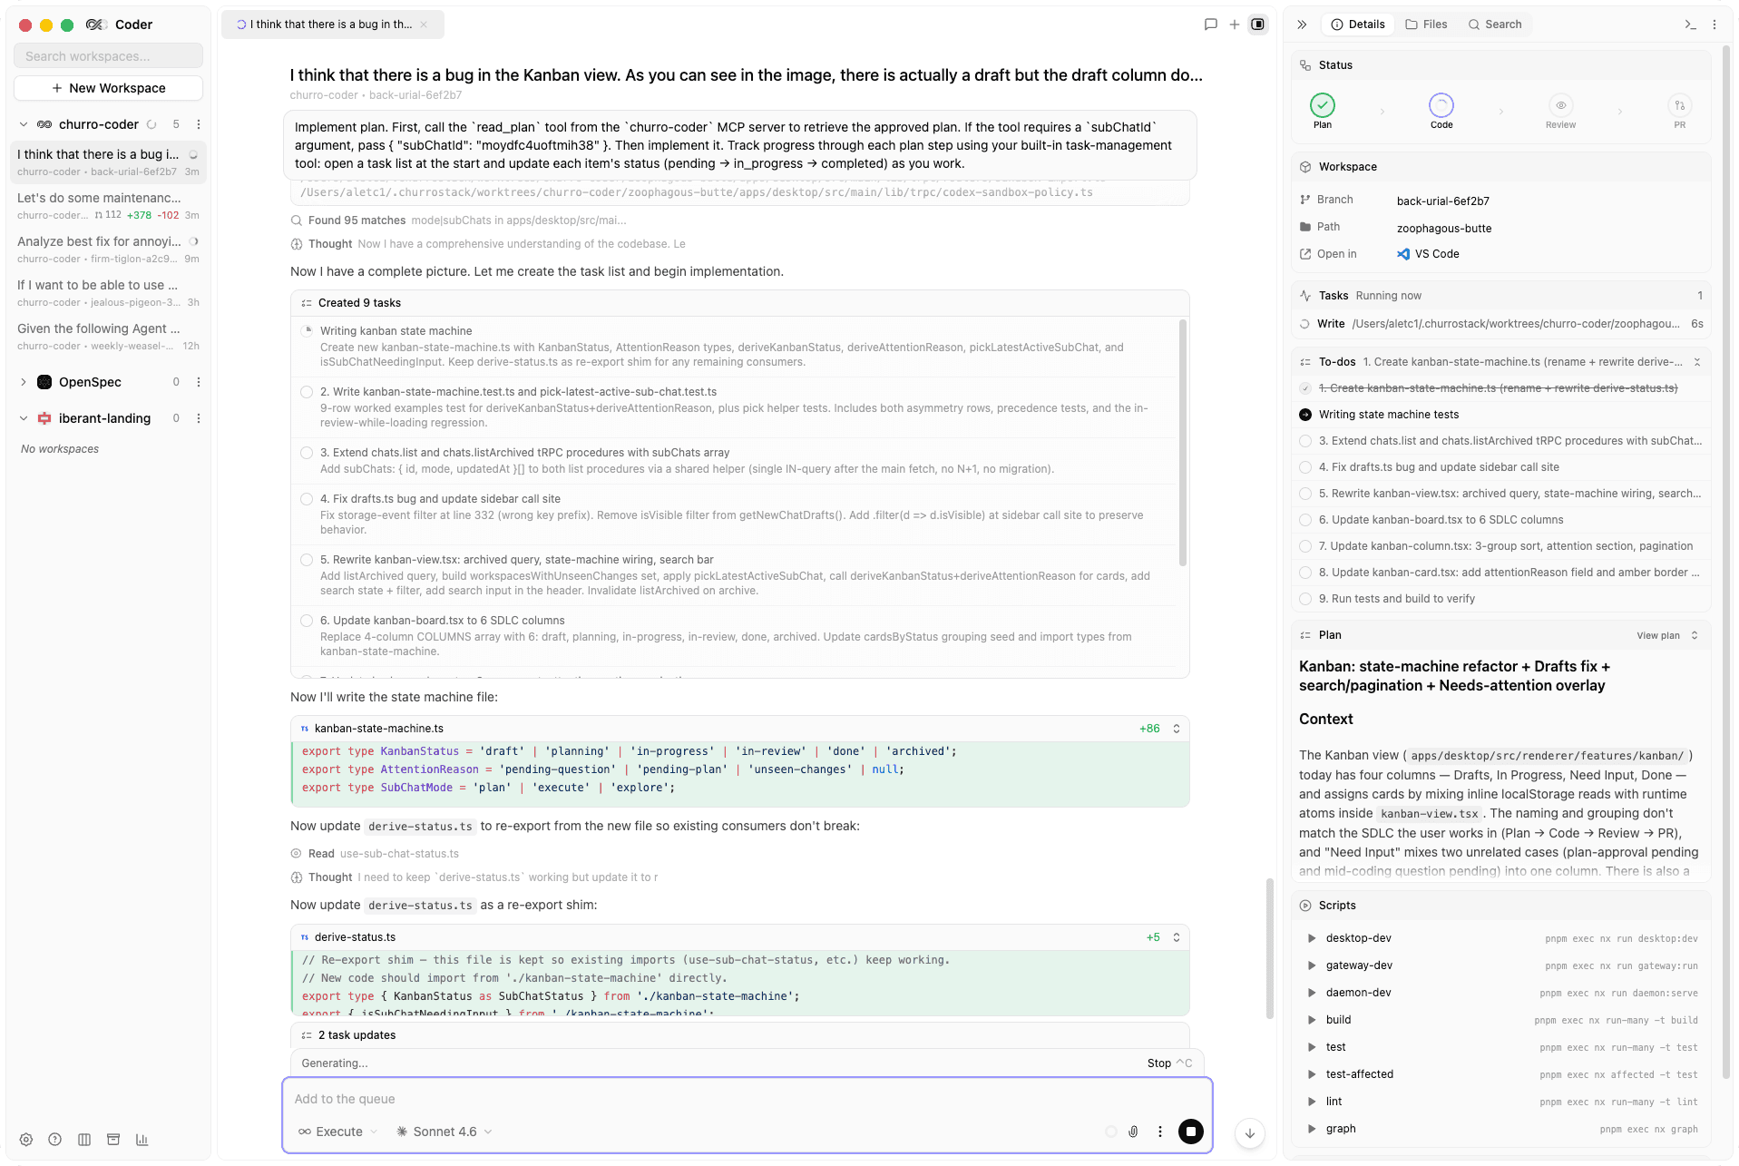
Task: Open settings gear in sidebar footer
Action: click(26, 1140)
